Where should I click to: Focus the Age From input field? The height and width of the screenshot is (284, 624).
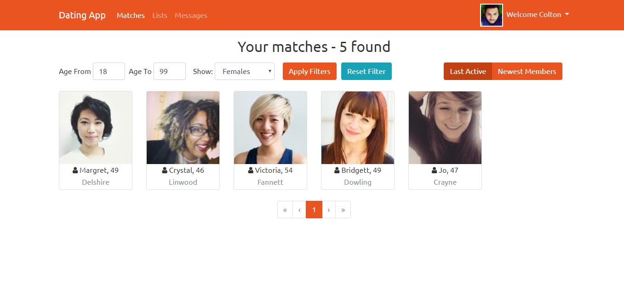pos(109,71)
